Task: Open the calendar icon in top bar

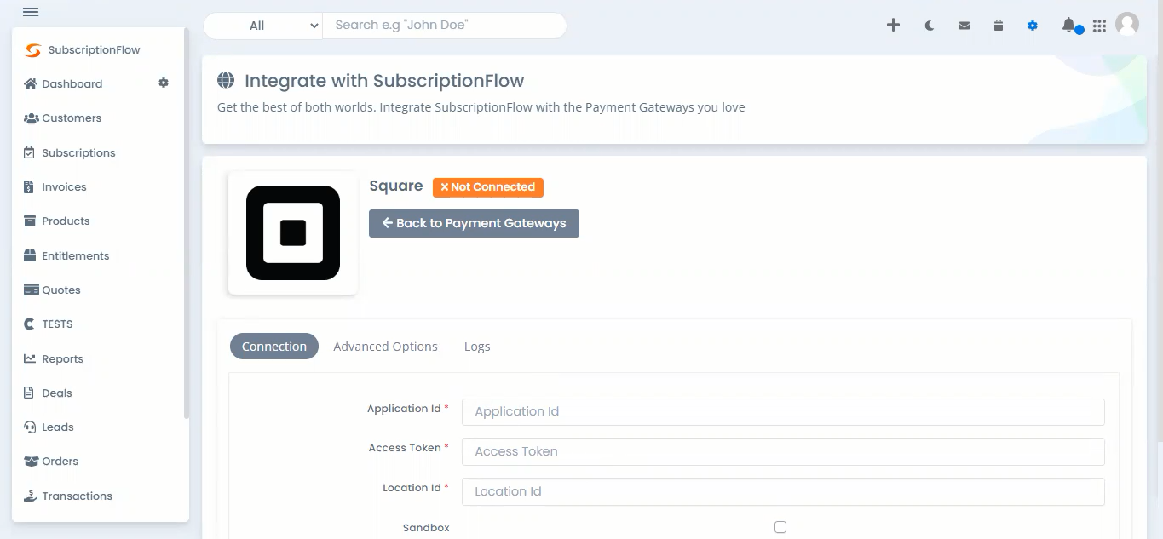Action: click(999, 26)
